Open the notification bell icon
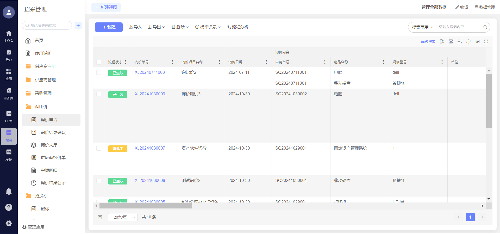The height and width of the screenshot is (234, 500). (9, 192)
